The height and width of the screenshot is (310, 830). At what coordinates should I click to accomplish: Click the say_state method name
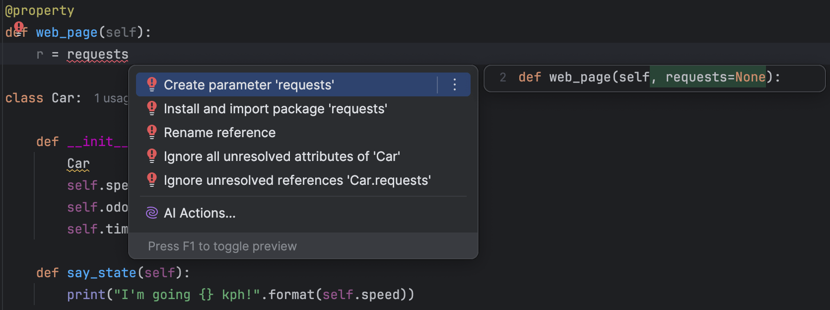[101, 273]
